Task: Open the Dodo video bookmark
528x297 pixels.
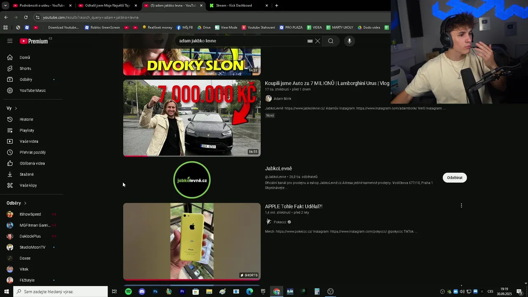Action: pos(369,27)
